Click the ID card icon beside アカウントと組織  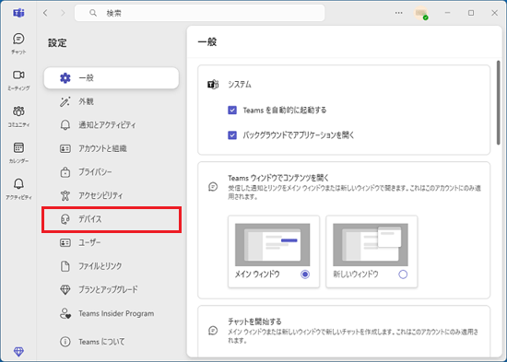(x=65, y=148)
